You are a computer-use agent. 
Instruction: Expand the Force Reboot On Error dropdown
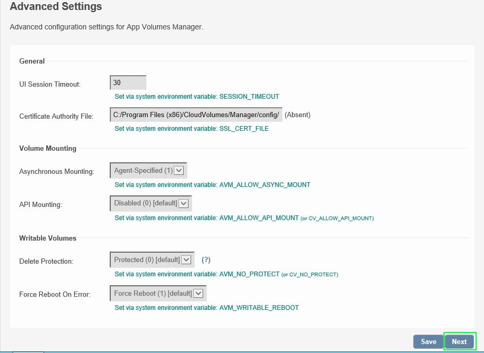[158, 294]
